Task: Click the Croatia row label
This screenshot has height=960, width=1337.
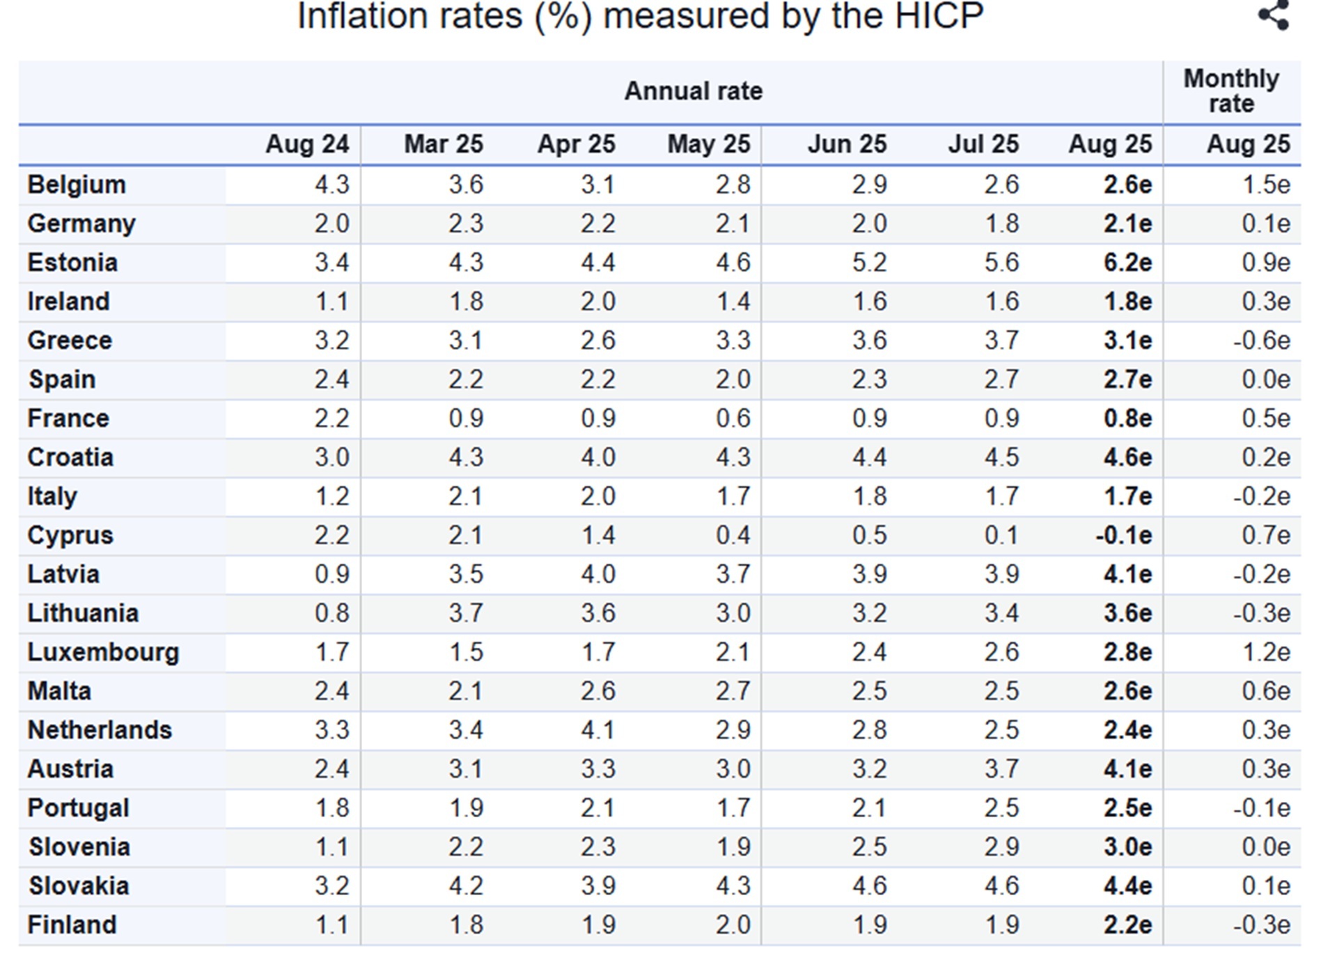Action: tap(70, 458)
